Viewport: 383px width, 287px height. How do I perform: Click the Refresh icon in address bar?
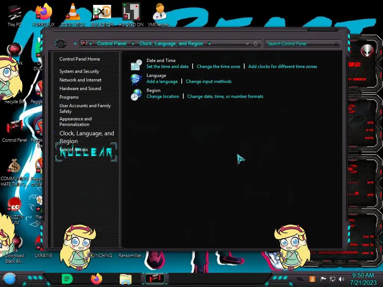click(255, 44)
